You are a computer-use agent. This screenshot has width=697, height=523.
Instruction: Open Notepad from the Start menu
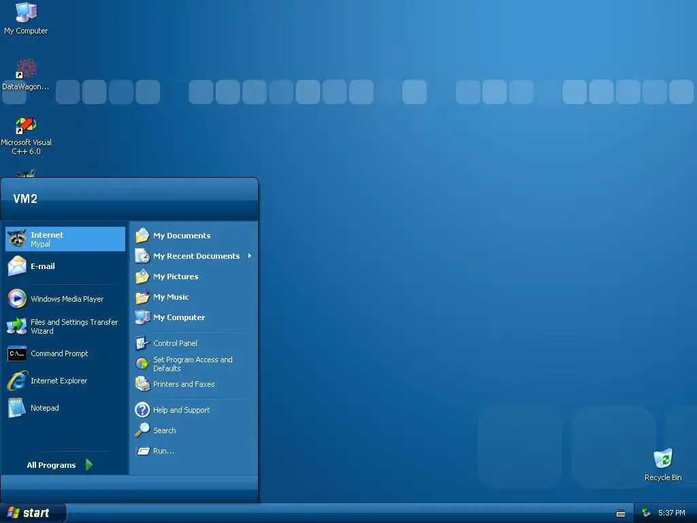pos(65,408)
